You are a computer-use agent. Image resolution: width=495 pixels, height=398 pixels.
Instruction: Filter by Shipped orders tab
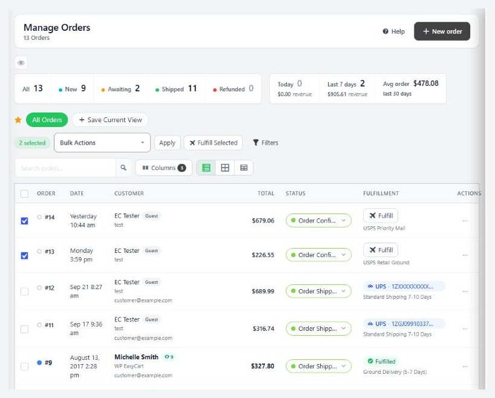click(176, 88)
